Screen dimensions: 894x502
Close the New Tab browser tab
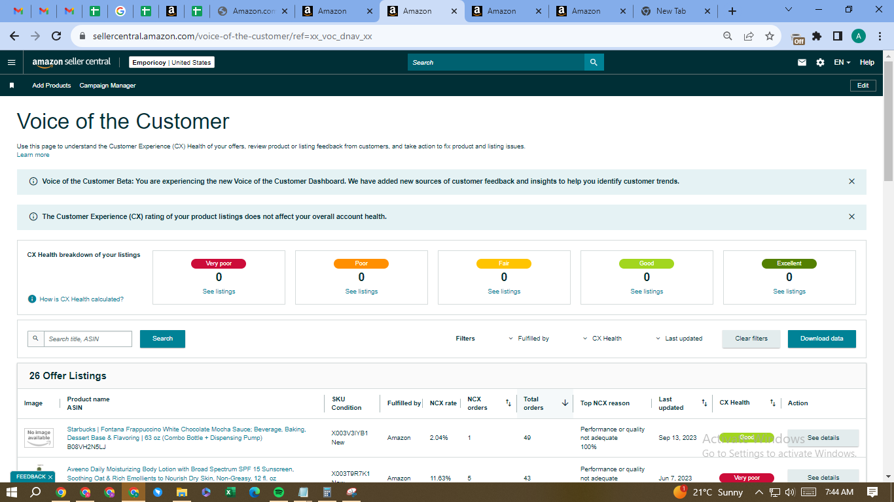tap(706, 11)
